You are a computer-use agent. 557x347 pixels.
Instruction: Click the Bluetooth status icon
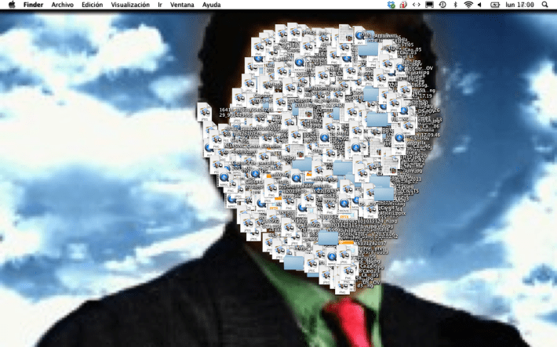coord(455,5)
